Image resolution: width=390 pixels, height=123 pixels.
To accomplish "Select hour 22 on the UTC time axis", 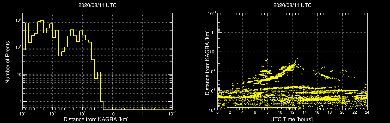I will tap(355, 113).
